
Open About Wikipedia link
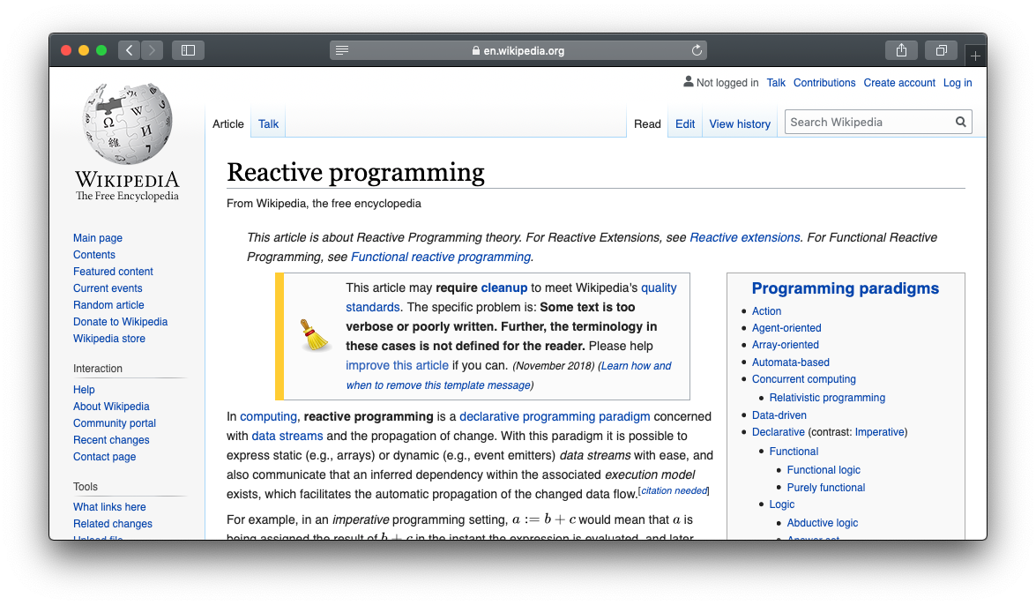coord(111,406)
